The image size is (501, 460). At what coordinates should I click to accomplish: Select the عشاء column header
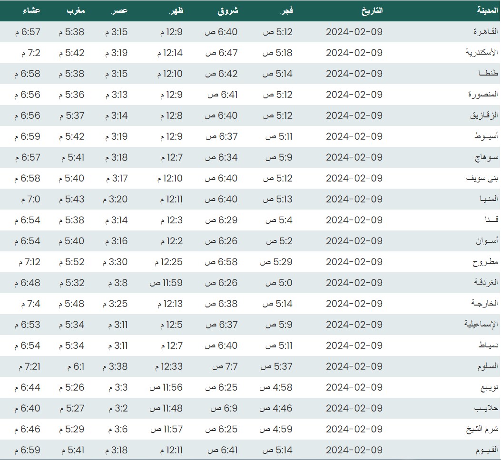31,10
